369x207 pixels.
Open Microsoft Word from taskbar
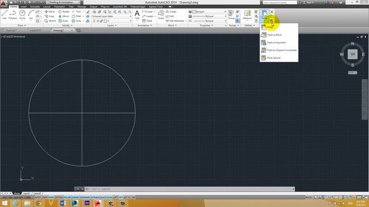coord(63,203)
